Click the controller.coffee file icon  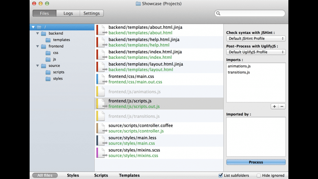(x=101, y=128)
